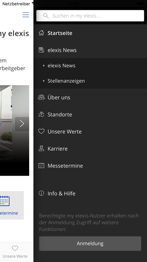This screenshot has width=147, height=262.
Task: Focus the 'Suchen in my elexis' search field
Action: tap(90, 16)
